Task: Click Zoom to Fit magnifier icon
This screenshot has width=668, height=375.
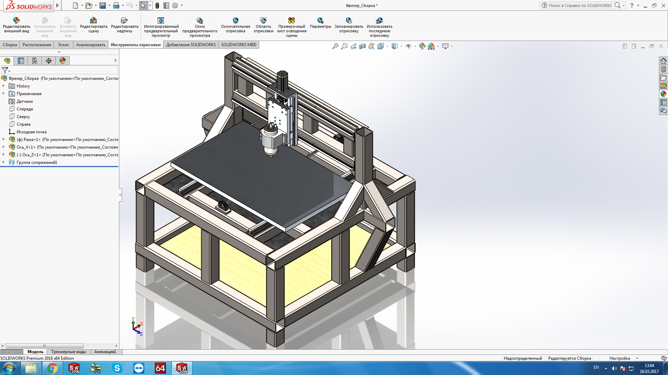Action: click(335, 46)
